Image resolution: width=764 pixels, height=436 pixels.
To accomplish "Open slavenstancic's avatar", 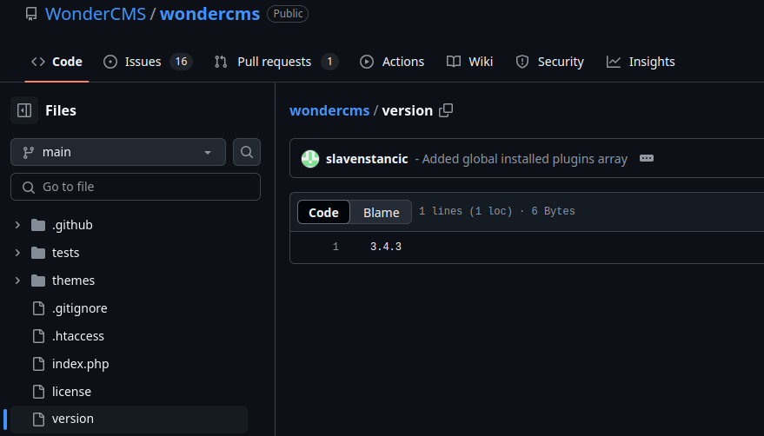I will click(x=310, y=159).
